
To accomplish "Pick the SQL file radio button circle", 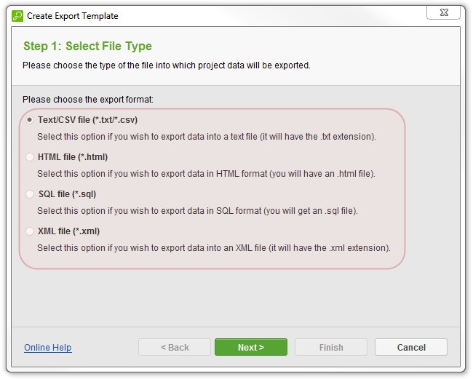I will pos(30,194).
